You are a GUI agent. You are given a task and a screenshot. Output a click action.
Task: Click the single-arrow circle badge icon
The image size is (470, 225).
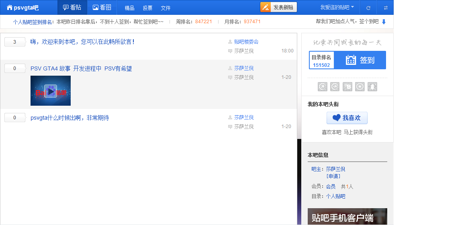(x=323, y=86)
